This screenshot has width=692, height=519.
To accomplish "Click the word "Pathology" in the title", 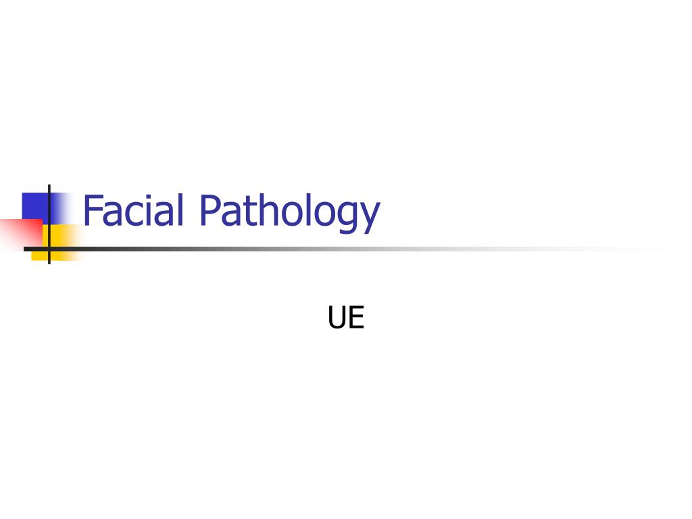I will tap(289, 212).
